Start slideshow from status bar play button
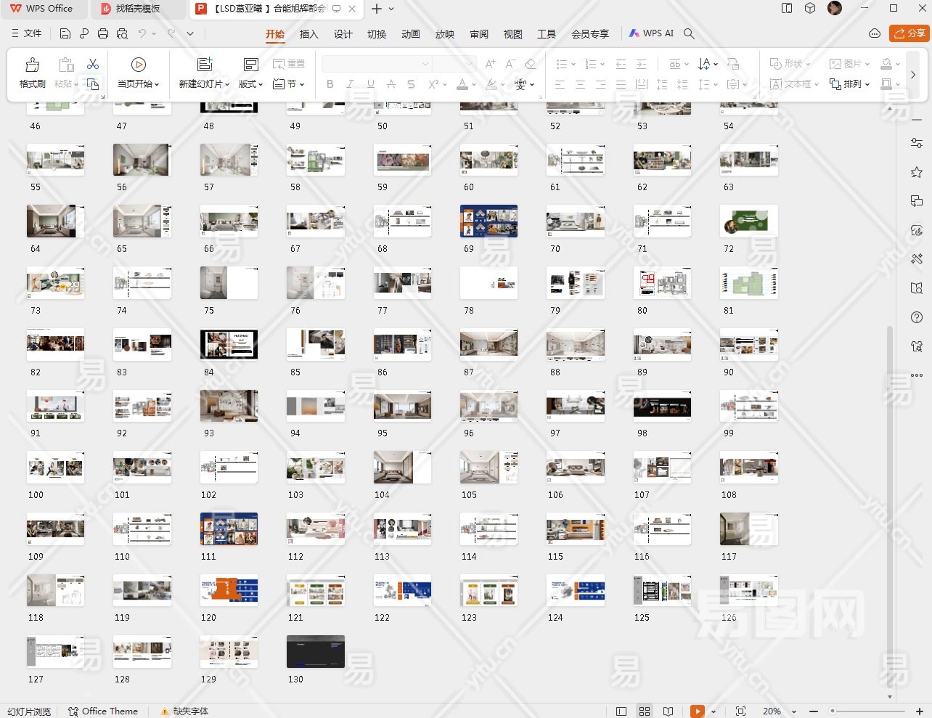The height and width of the screenshot is (718, 932). coord(697,711)
